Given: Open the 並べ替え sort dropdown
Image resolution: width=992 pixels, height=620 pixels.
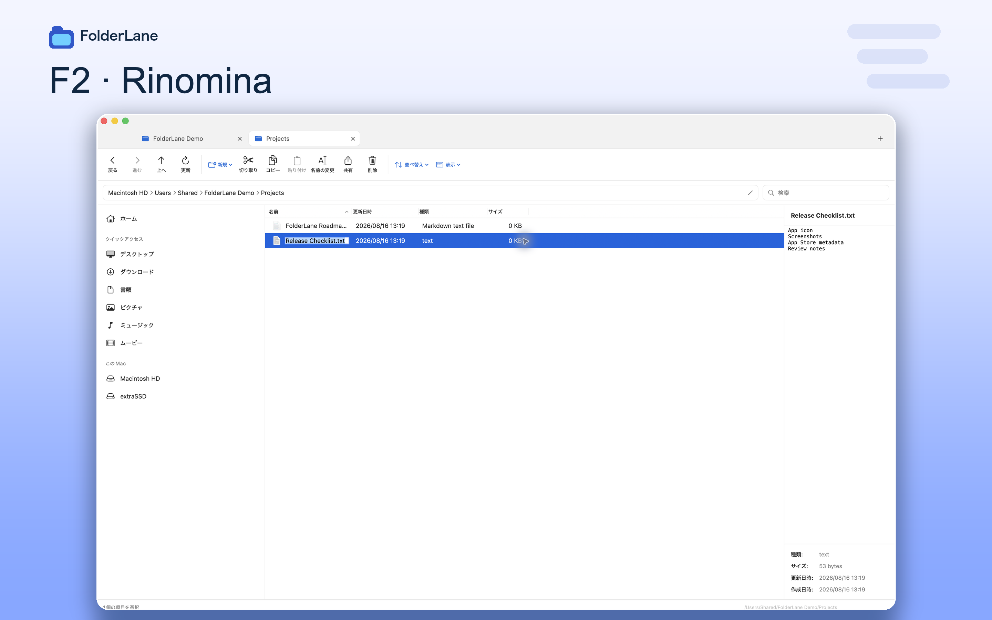Looking at the screenshot, I should click(412, 164).
